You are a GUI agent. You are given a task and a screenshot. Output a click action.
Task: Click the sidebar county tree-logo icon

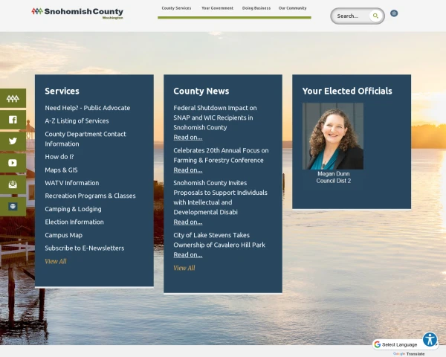[13, 98]
